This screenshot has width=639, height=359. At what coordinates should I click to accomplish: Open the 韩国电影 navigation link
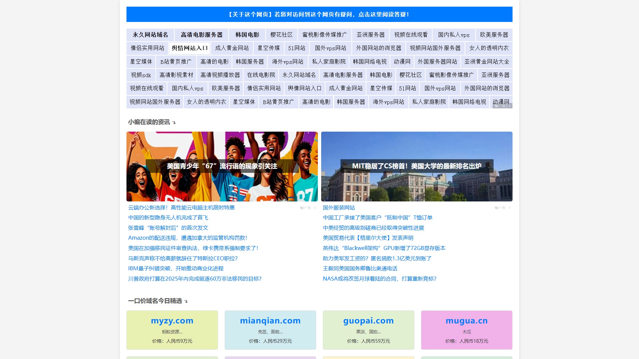[x=247, y=35]
